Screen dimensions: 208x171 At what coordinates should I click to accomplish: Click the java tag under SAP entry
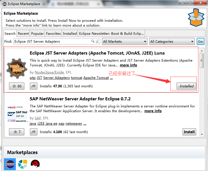(33, 124)
